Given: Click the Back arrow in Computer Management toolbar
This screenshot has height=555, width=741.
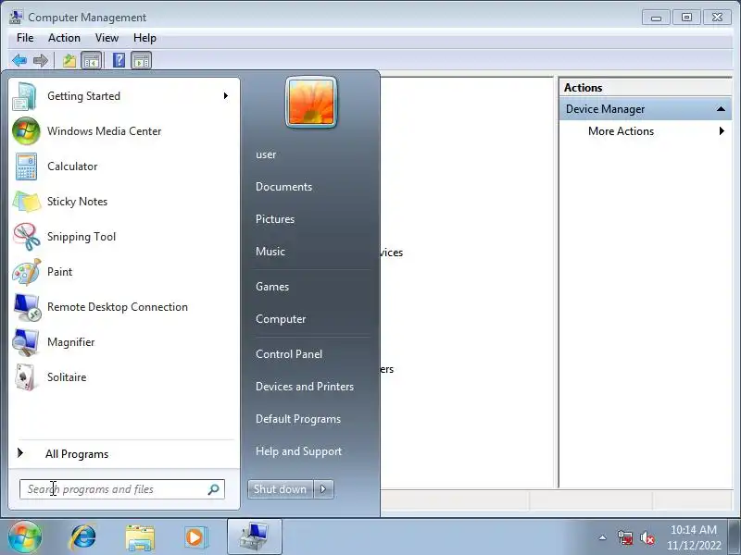Looking at the screenshot, I should click(x=19, y=60).
